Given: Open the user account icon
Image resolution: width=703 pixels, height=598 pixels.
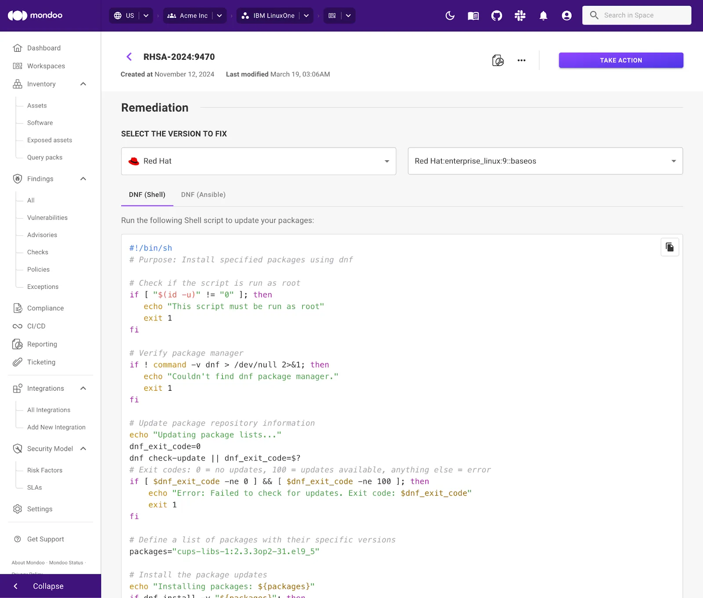Looking at the screenshot, I should tap(567, 16).
